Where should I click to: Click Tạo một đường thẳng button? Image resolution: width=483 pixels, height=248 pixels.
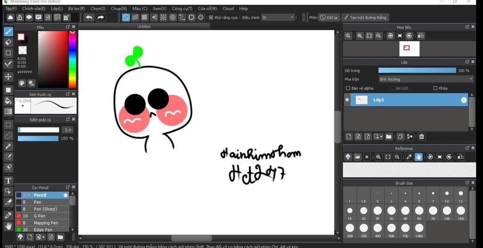[x=366, y=17]
